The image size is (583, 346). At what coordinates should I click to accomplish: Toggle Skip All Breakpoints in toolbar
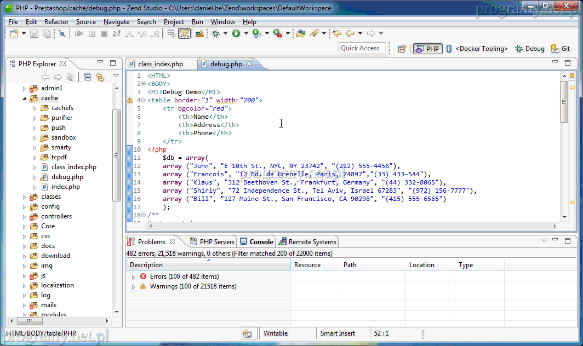coord(62,34)
